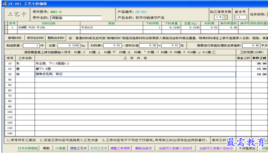Click process content 倒角去毛刺, 标记
268x153 pixels.
click(135, 74)
